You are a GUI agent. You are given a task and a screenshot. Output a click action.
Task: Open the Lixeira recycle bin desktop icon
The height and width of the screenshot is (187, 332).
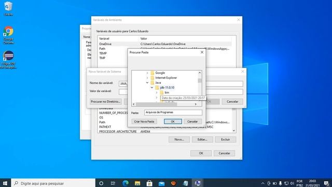(8, 9)
